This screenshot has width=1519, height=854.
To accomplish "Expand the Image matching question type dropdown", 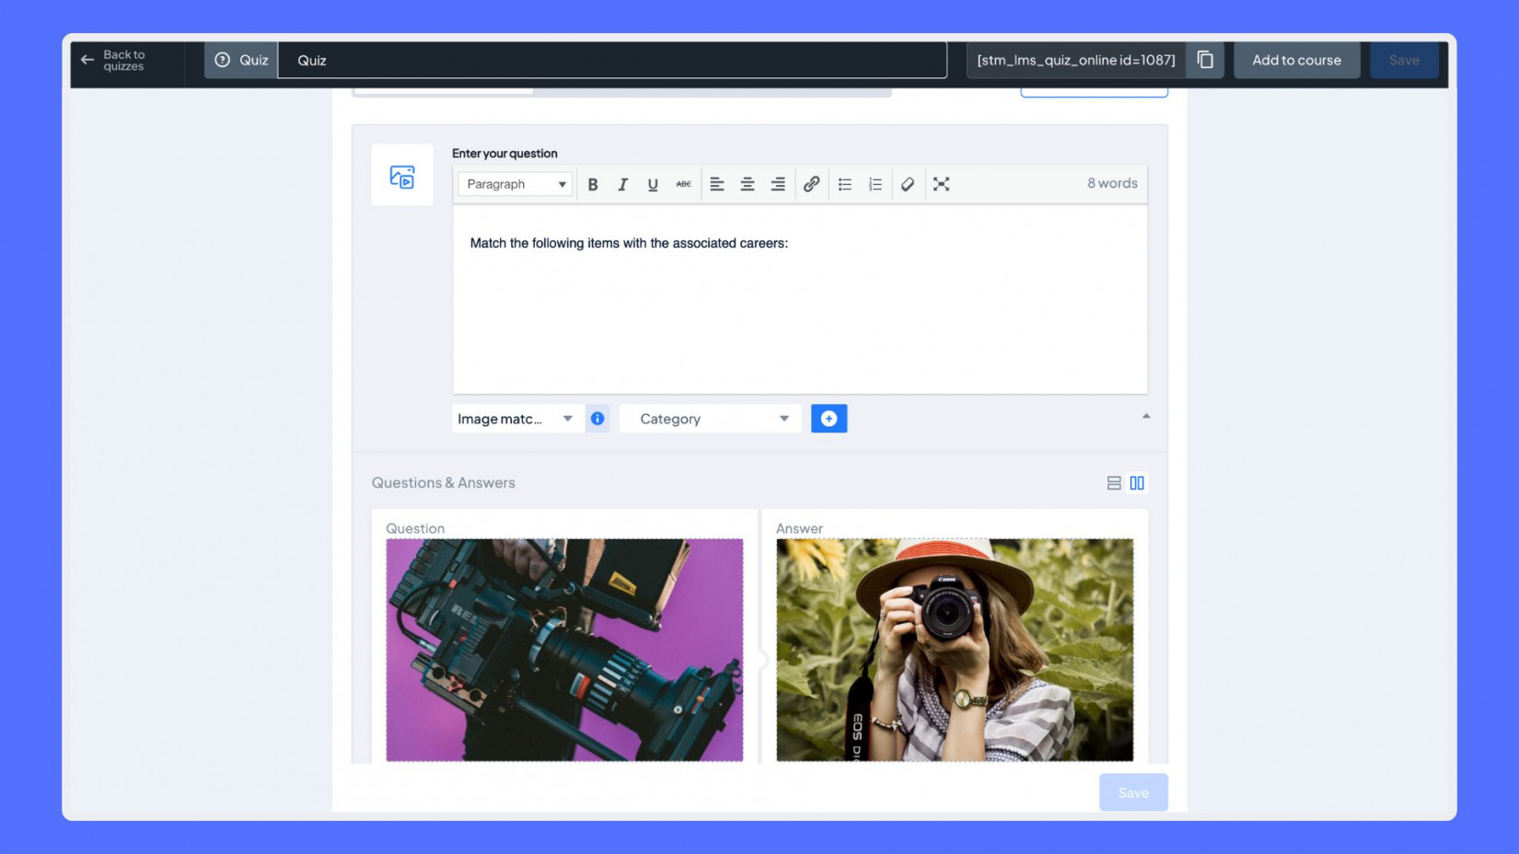I will point(567,419).
